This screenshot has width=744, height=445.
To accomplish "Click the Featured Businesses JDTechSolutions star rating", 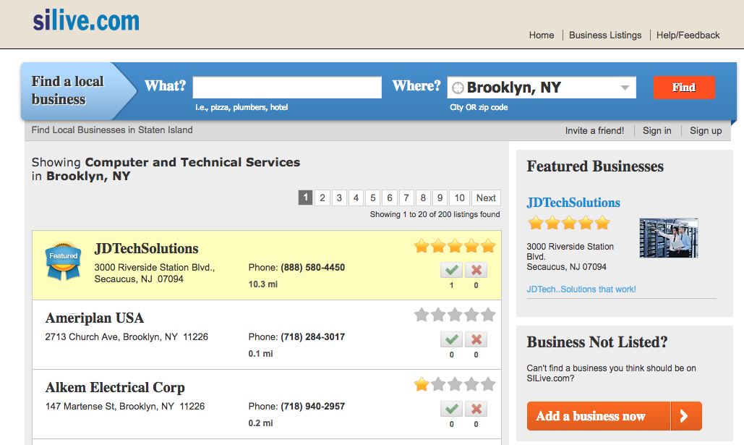I will click(569, 223).
